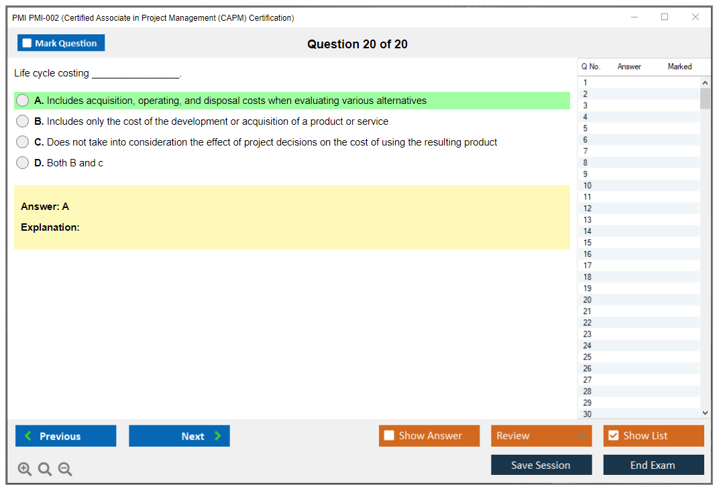The width and height of the screenshot is (721, 493).
Task: Click the reset zoom magnifier icon
Action: coord(45,470)
